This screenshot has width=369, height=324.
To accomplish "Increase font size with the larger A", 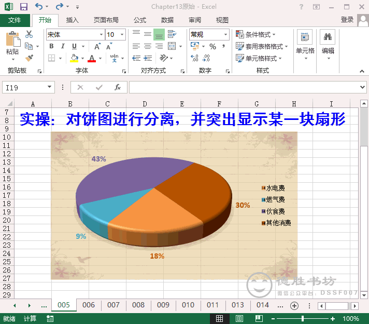I will [97, 46].
